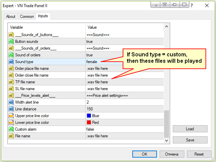Click the Order place file name icon
The width and height of the screenshot is (216, 162).
(11, 69)
